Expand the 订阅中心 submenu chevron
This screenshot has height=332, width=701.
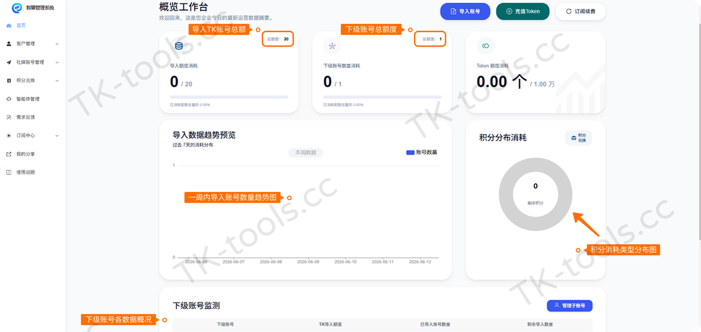tap(57, 136)
